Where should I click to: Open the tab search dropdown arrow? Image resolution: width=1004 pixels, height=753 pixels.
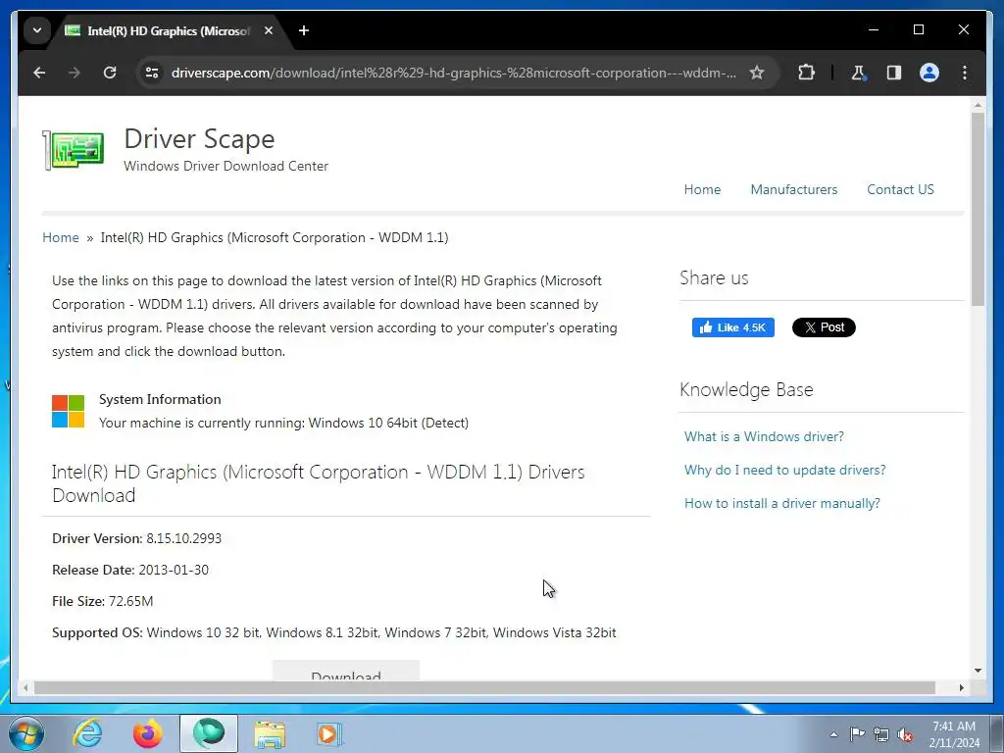[x=37, y=30]
